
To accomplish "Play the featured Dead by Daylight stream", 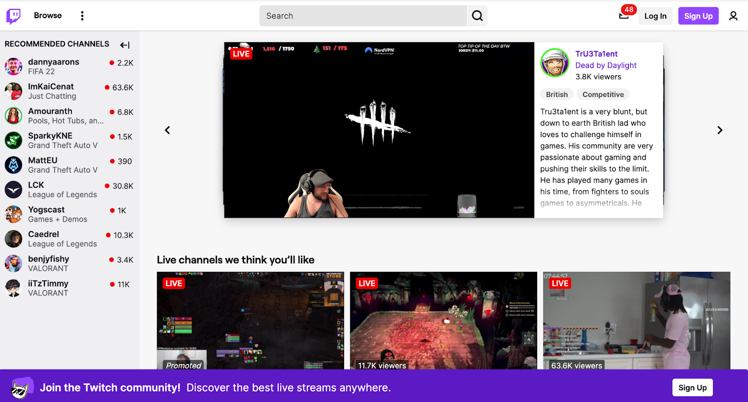I will click(379, 130).
